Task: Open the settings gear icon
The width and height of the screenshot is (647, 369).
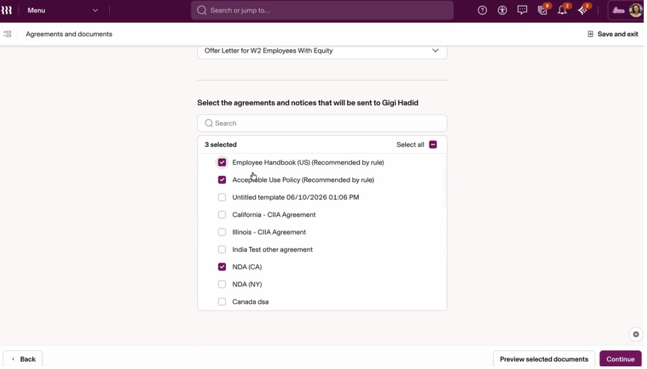Action: coord(636,334)
